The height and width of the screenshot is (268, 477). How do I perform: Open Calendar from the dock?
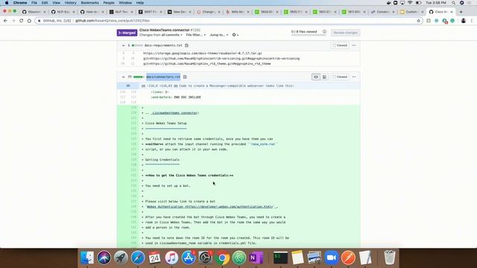coord(154,258)
